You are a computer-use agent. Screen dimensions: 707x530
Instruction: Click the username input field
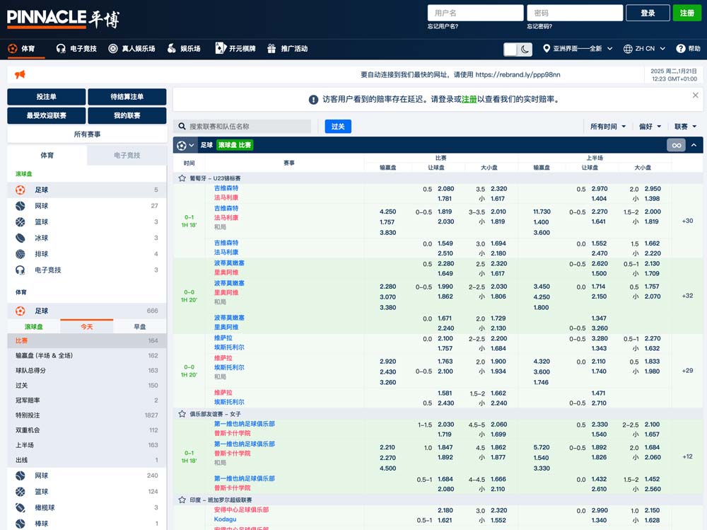point(474,13)
